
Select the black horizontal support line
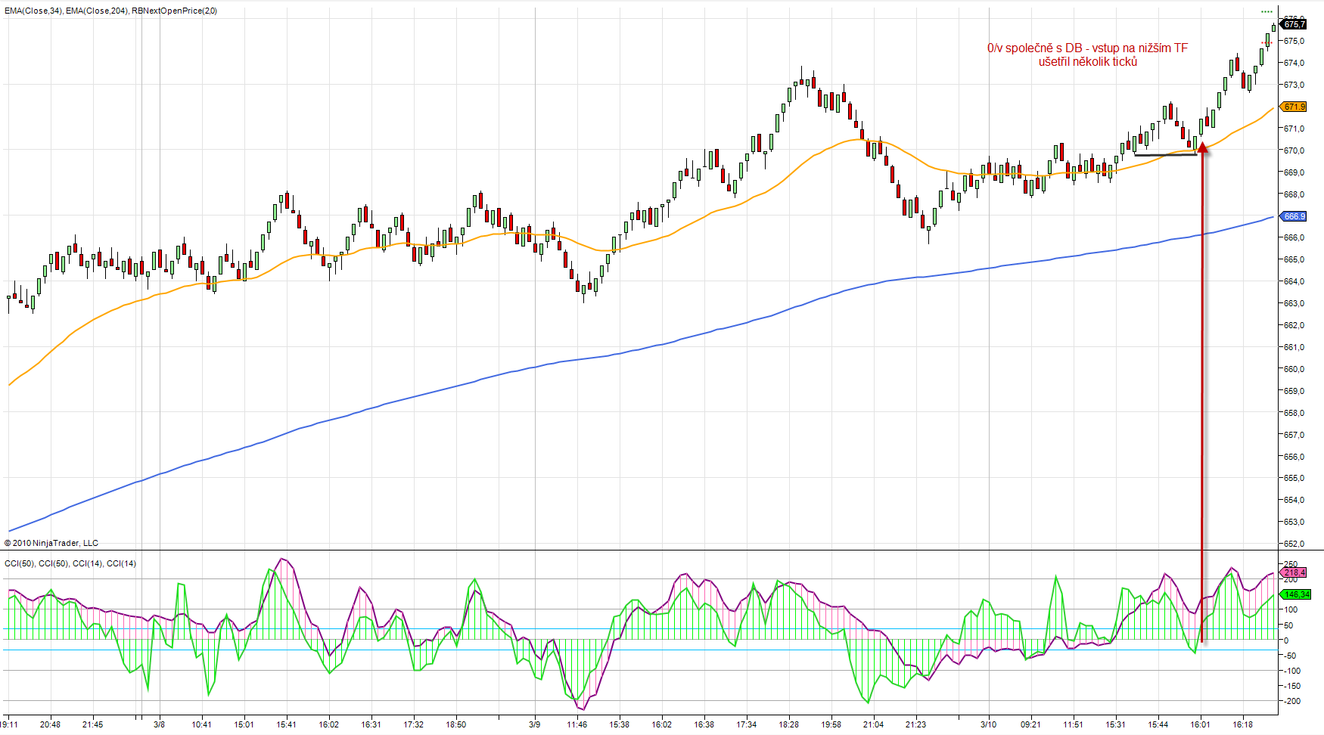click(x=1165, y=155)
